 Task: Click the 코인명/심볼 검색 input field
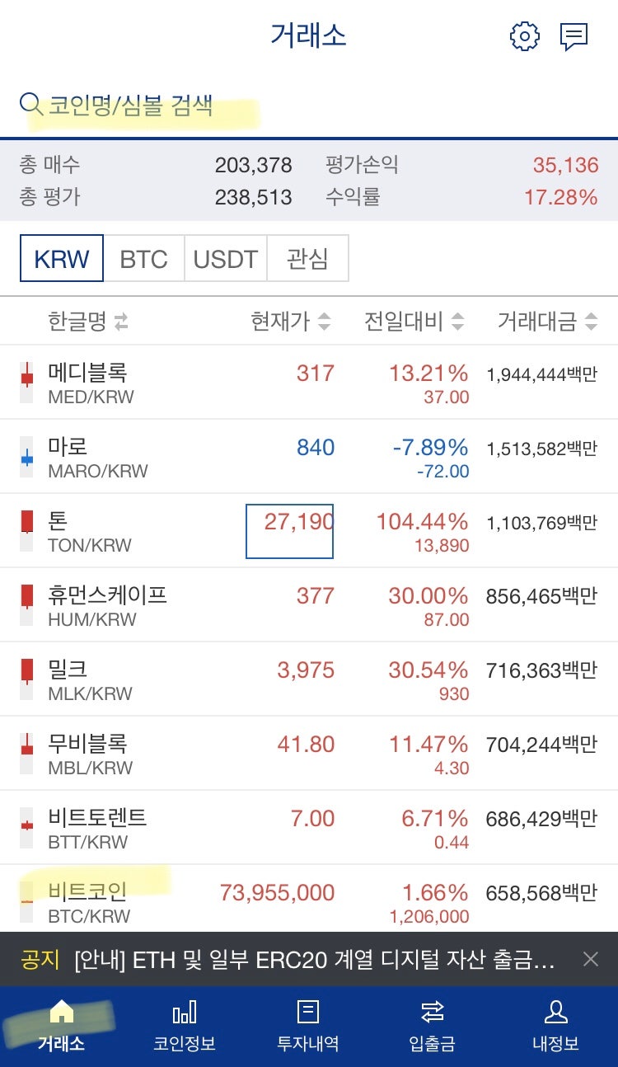(165, 106)
